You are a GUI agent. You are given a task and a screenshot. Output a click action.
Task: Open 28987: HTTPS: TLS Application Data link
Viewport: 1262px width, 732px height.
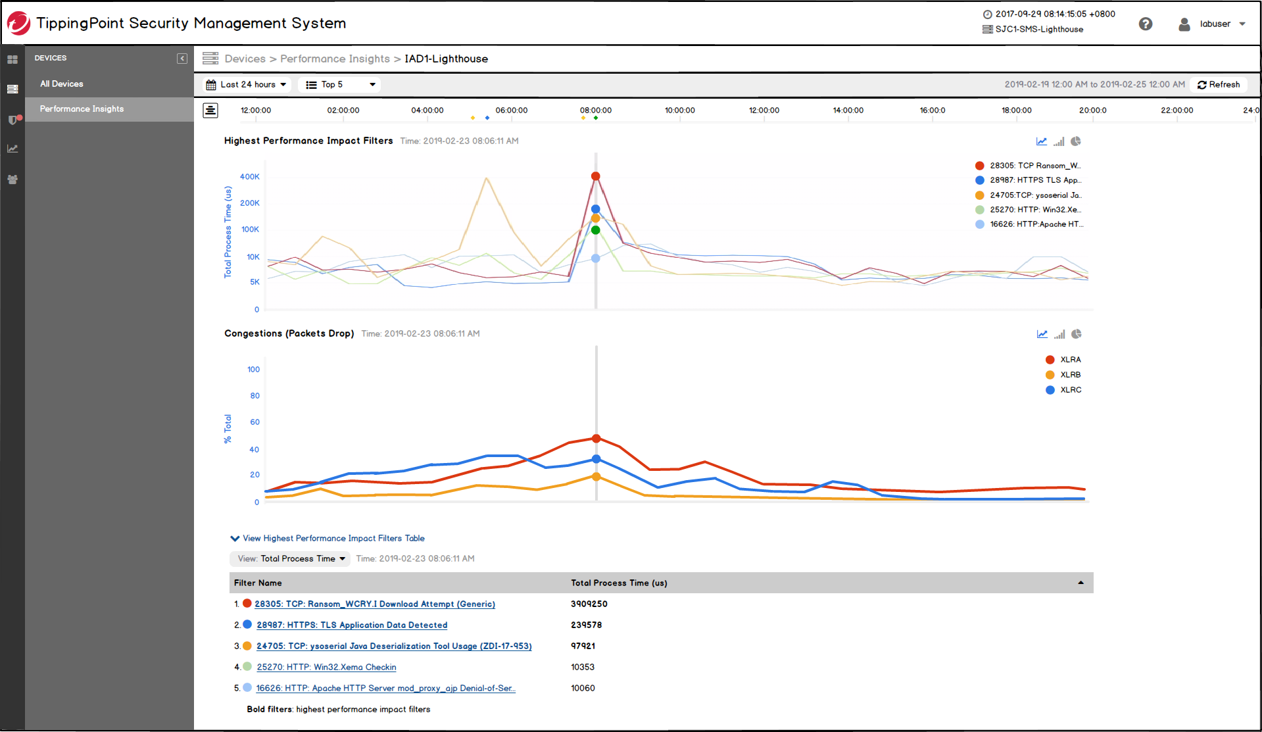pyautogui.click(x=352, y=625)
